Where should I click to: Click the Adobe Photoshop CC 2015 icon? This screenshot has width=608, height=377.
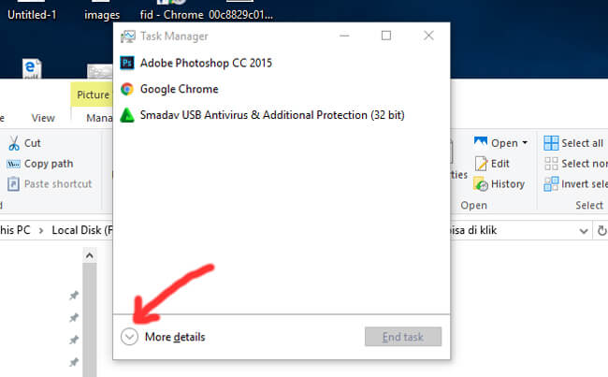point(127,64)
